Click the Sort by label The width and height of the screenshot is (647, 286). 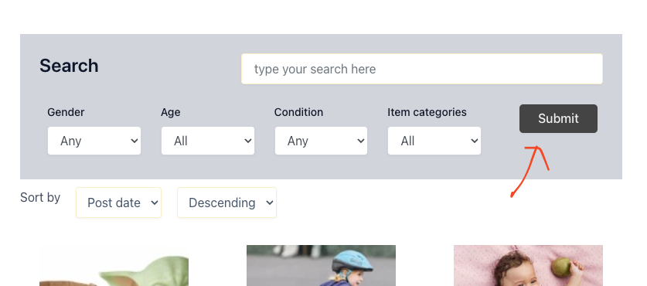coord(40,198)
